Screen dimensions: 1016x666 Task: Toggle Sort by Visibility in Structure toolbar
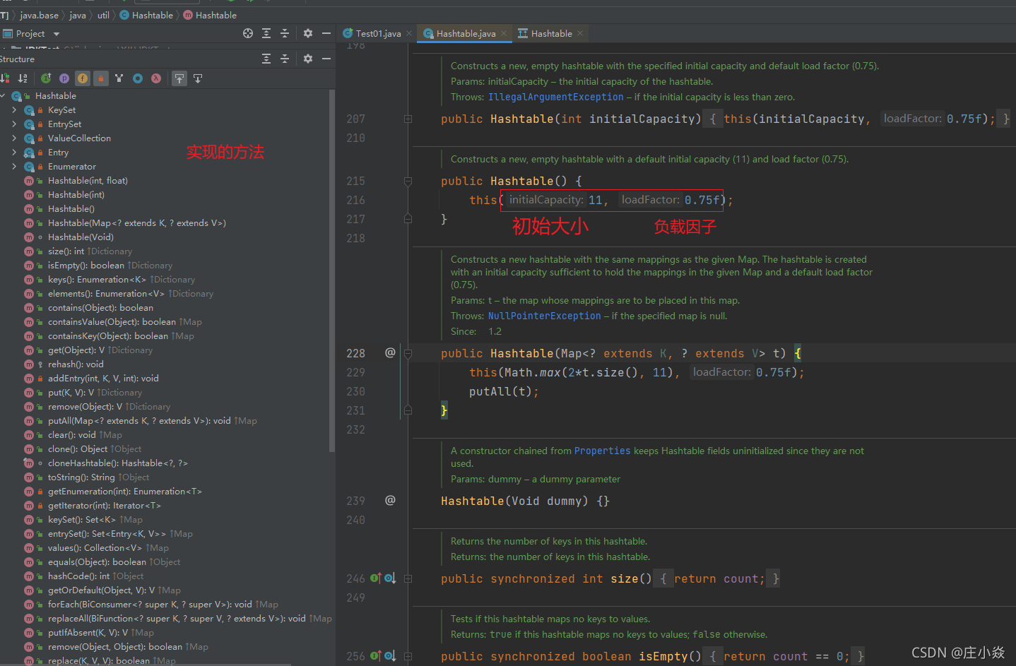5,78
